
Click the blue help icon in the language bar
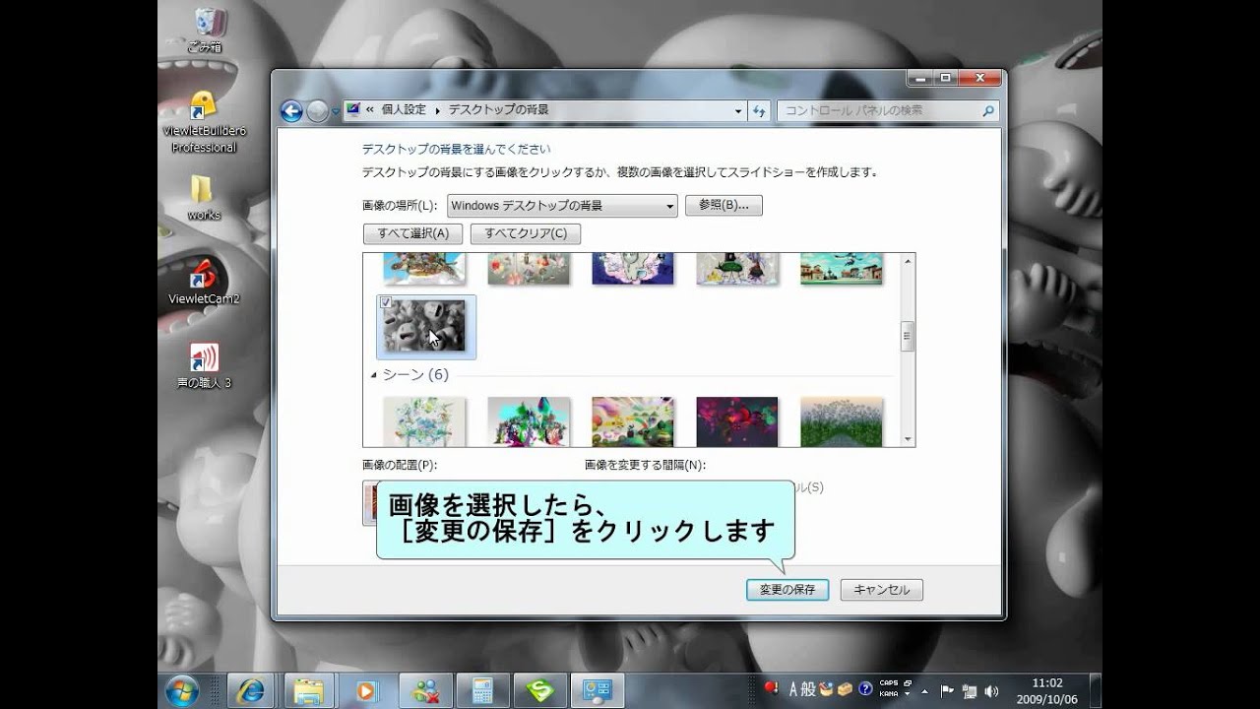pos(865,689)
